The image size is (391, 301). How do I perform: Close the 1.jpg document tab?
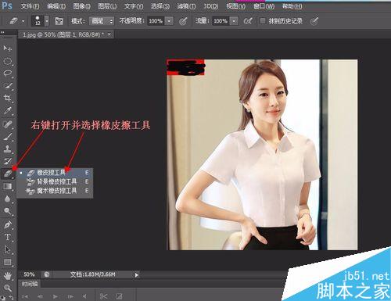pos(109,34)
